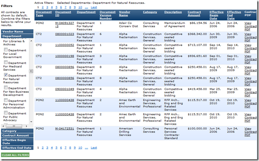Go to page 7 in bottom pagination
This screenshot has width=259, height=161.
[65, 148]
